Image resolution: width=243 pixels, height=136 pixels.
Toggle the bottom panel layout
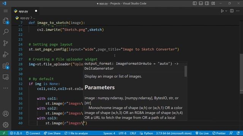[201, 3]
